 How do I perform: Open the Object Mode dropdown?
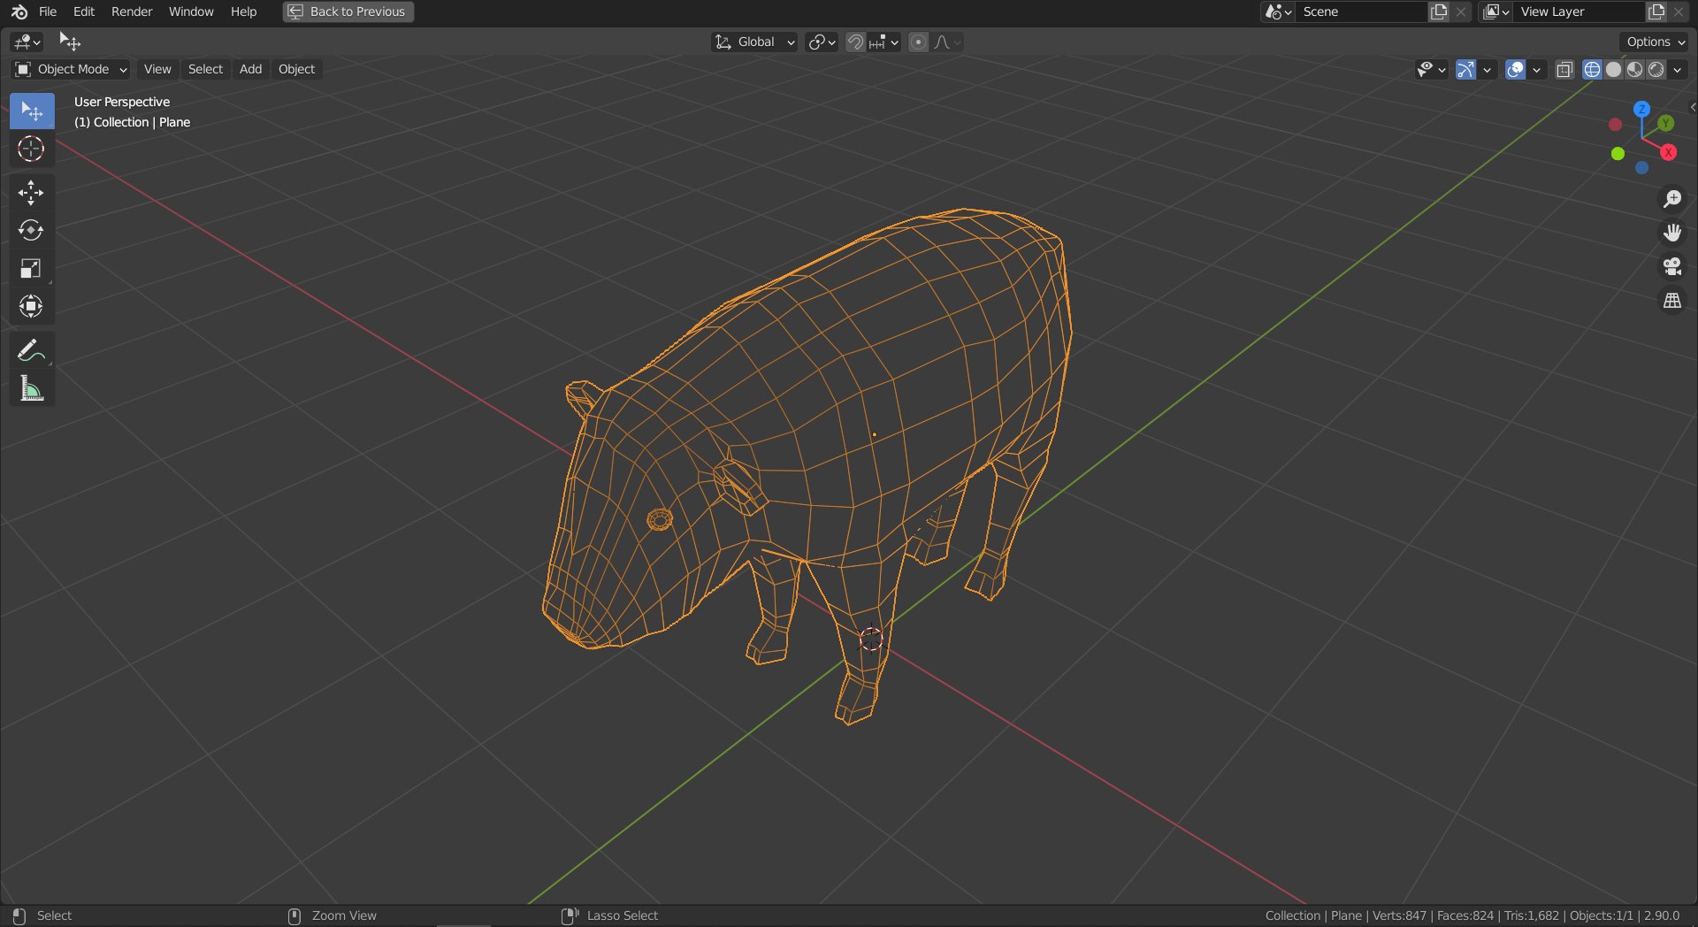(x=71, y=69)
